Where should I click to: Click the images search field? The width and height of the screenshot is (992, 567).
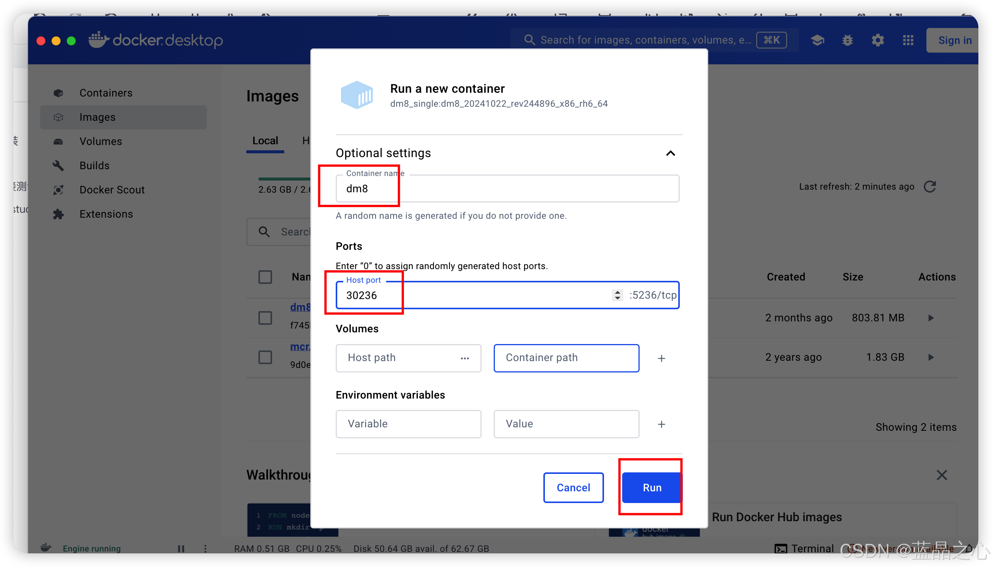(x=278, y=232)
